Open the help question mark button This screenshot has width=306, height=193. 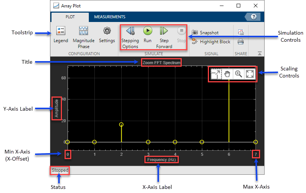pyautogui.click(x=253, y=17)
